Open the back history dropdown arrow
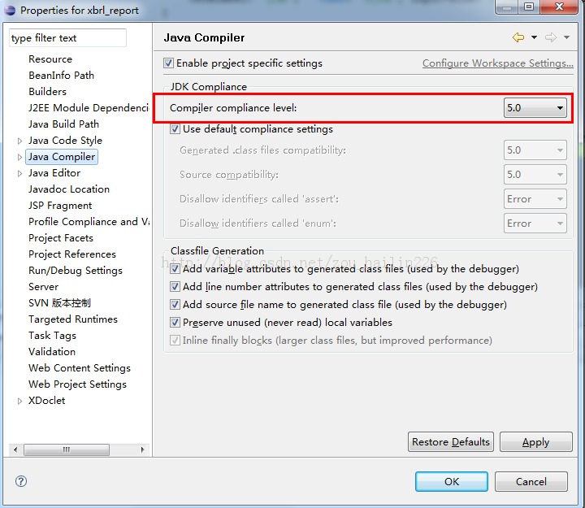 [x=534, y=37]
